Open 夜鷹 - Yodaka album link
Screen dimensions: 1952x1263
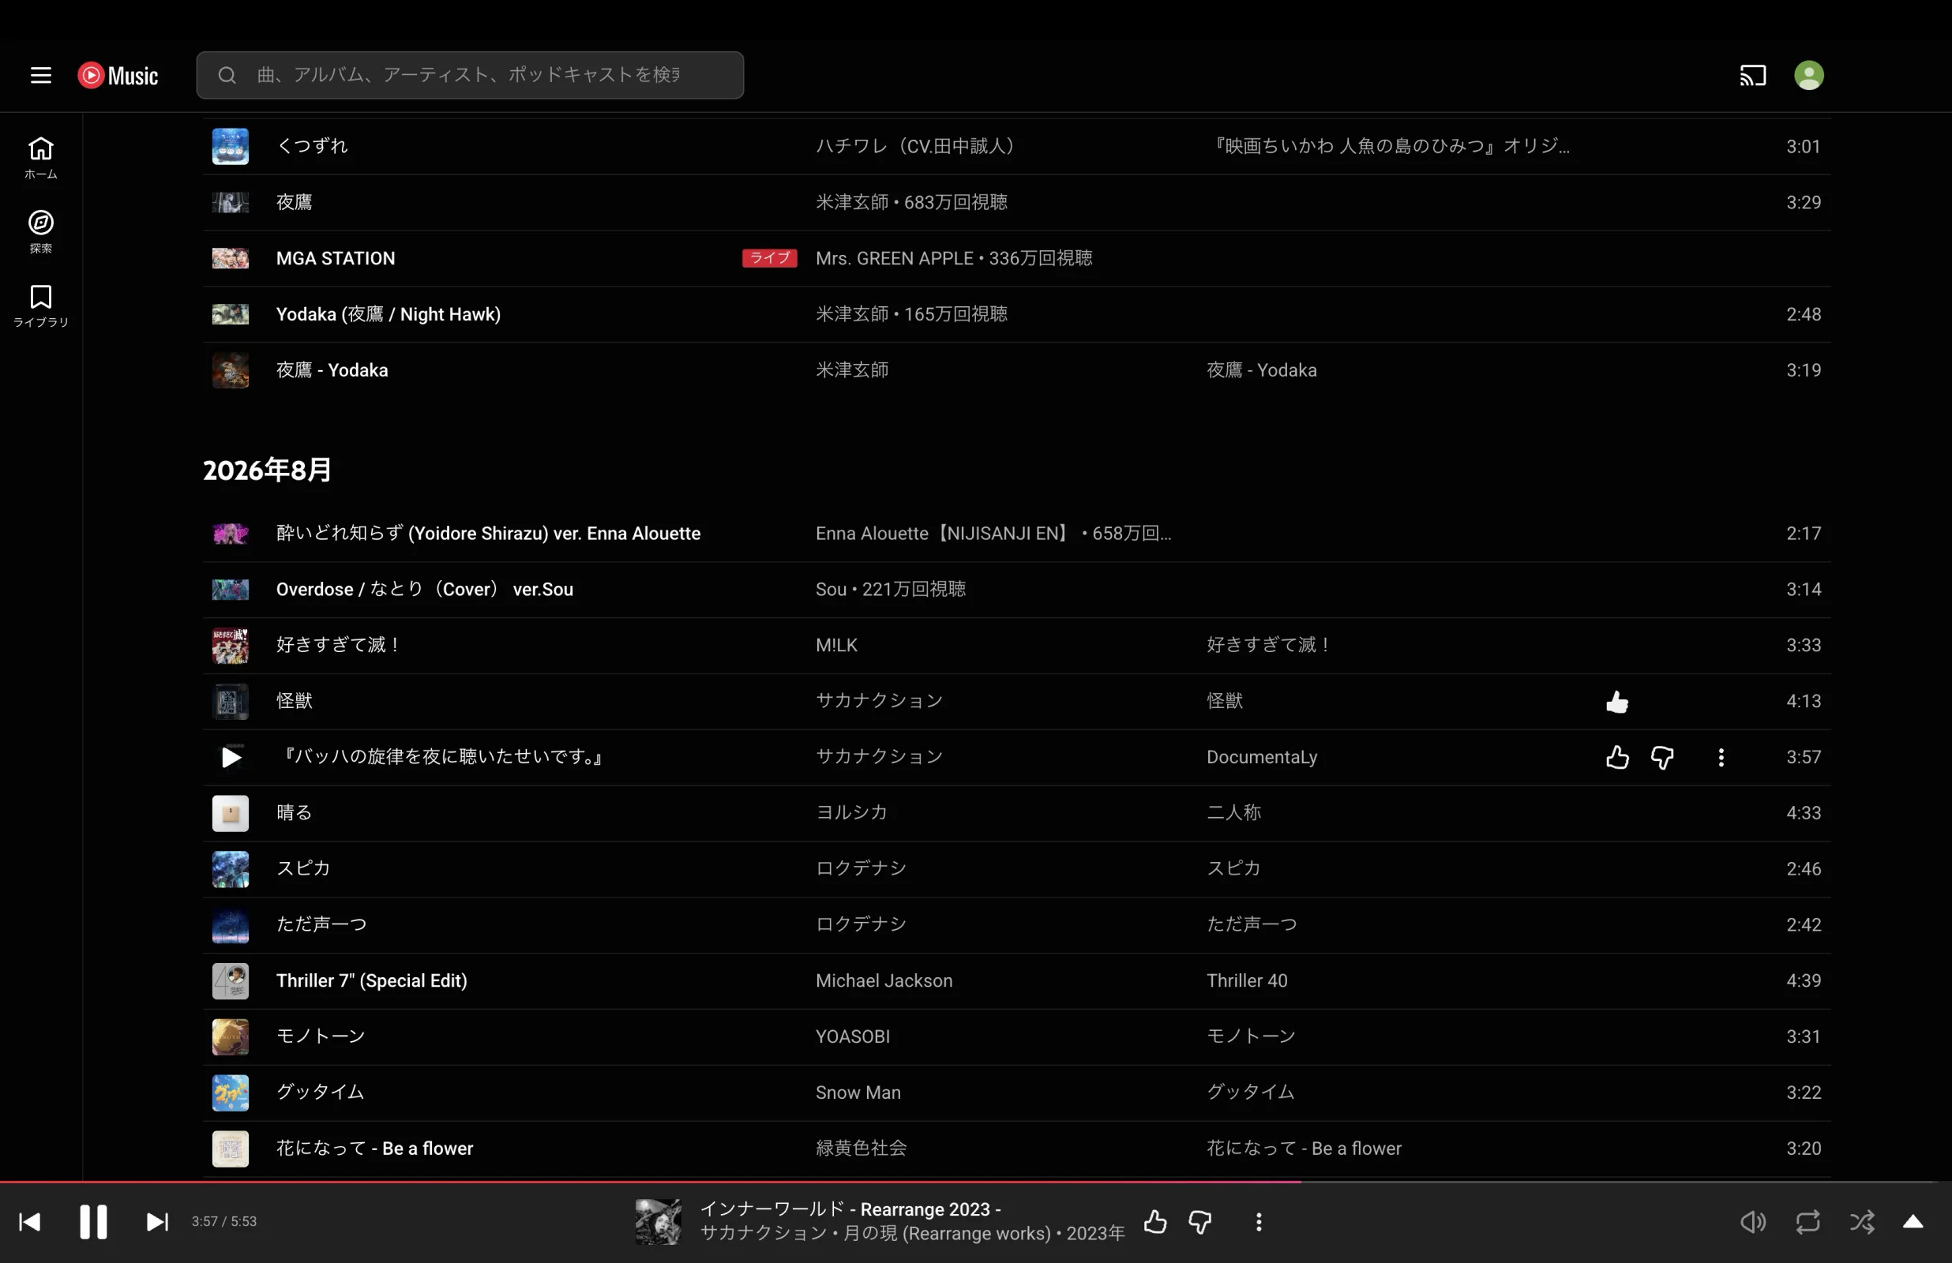pos(1261,370)
